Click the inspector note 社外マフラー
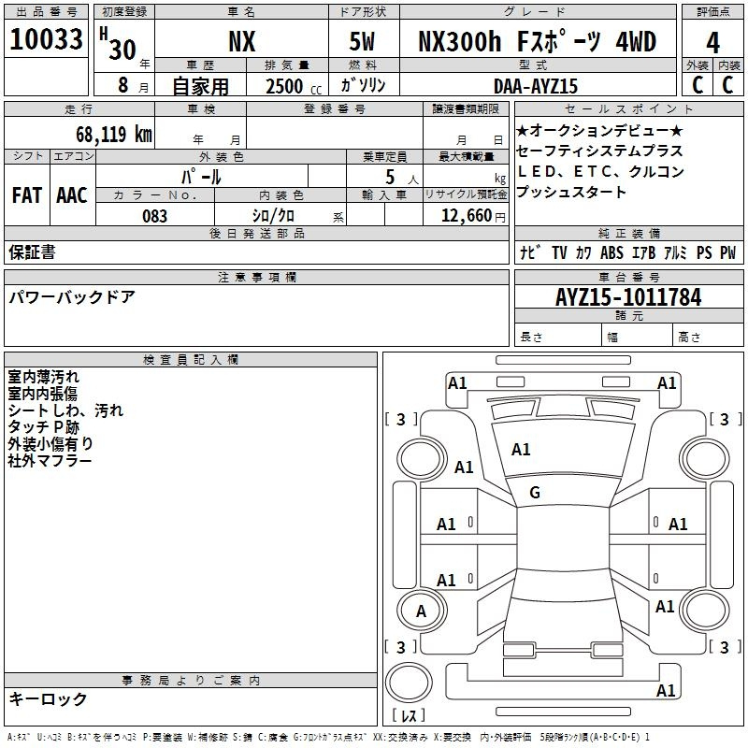The height and width of the screenshot is (748, 748). coord(50,461)
